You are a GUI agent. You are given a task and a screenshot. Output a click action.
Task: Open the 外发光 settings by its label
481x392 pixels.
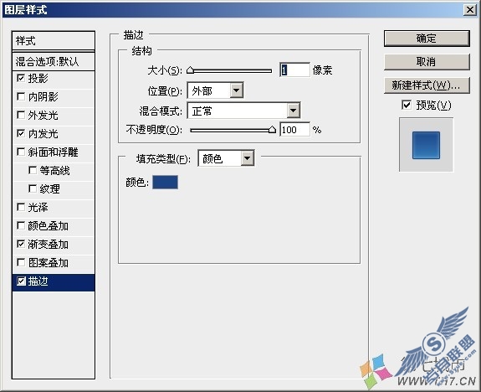(43, 116)
